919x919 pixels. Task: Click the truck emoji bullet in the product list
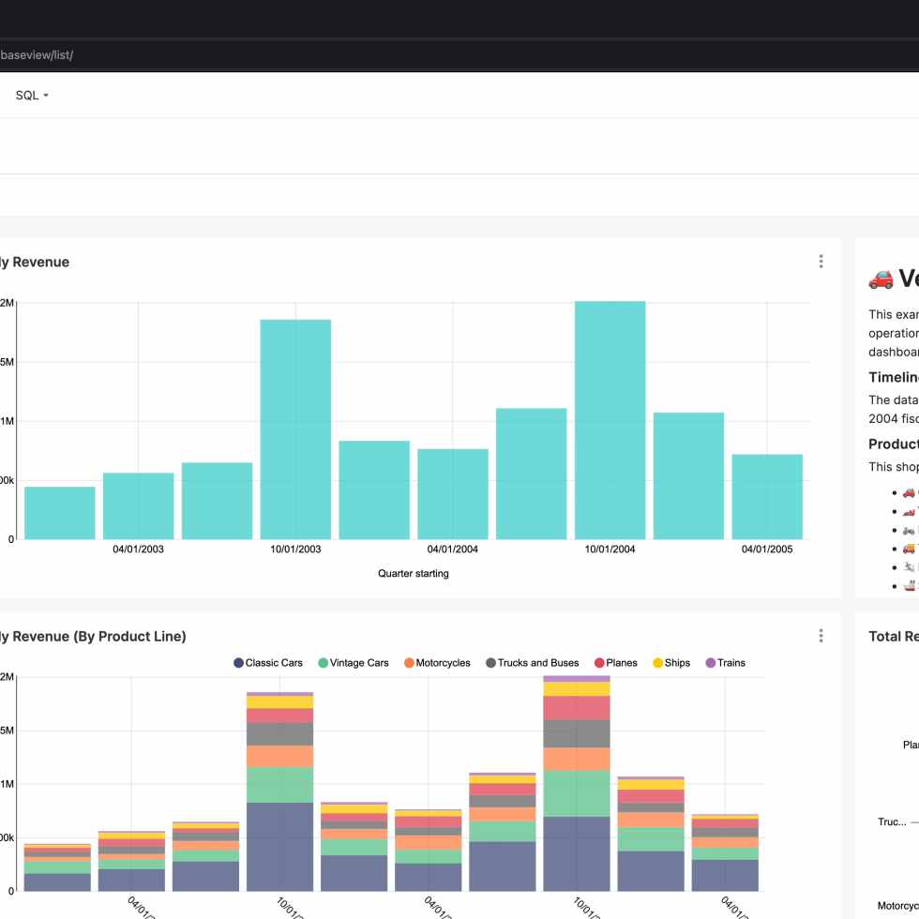pyautogui.click(x=908, y=549)
